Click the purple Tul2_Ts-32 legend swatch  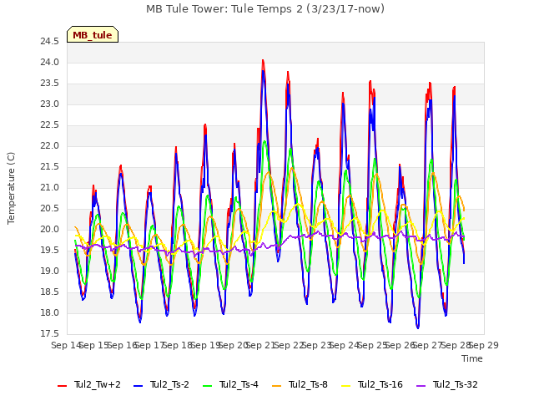[x=421, y=386]
